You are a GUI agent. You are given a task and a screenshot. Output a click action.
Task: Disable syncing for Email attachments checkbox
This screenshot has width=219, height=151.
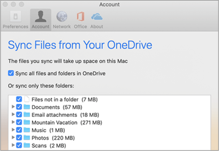19,115
